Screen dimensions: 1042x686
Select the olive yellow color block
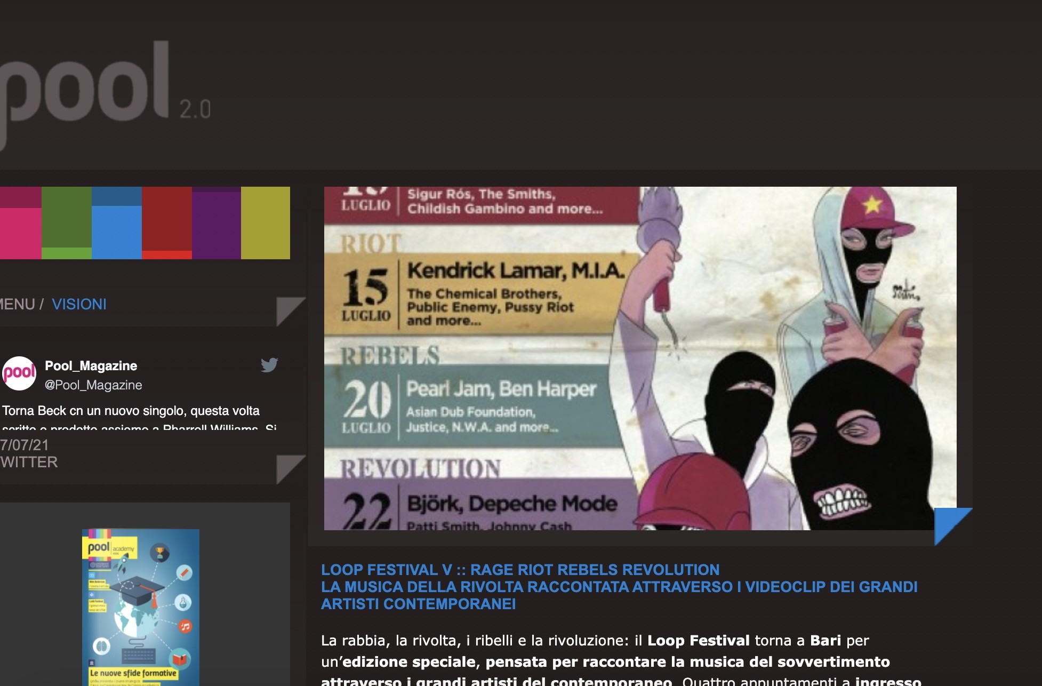coord(266,223)
